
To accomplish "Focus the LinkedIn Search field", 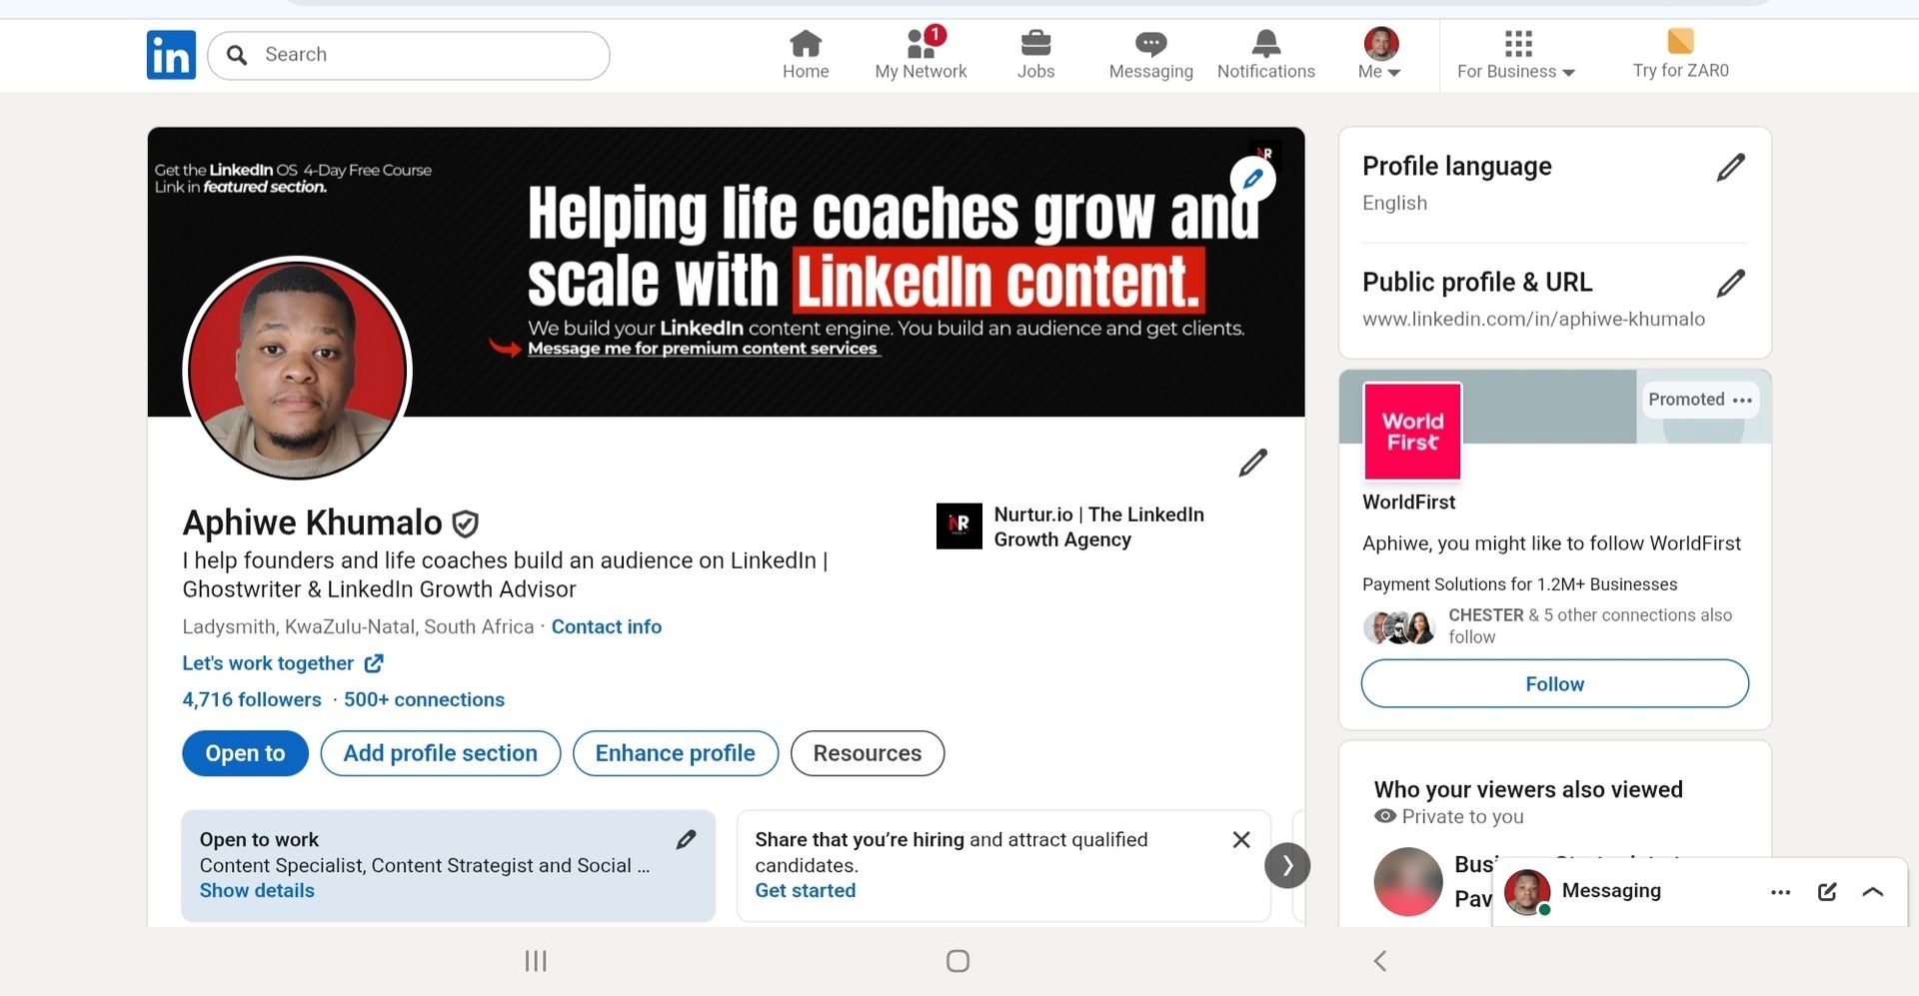I will pos(409,55).
